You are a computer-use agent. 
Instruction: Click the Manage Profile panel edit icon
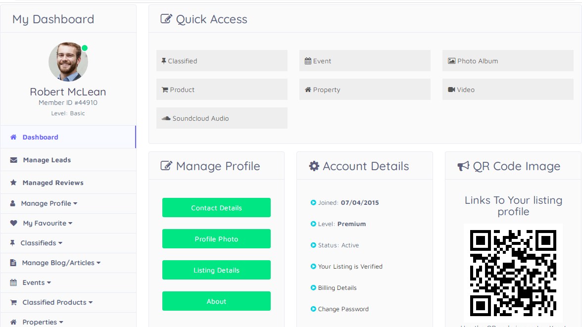166,166
